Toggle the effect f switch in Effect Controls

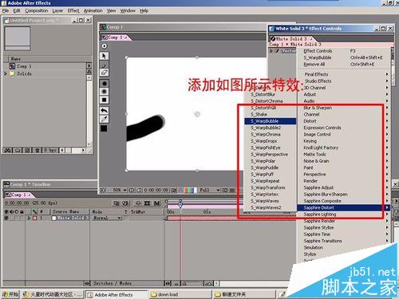pos(277,51)
